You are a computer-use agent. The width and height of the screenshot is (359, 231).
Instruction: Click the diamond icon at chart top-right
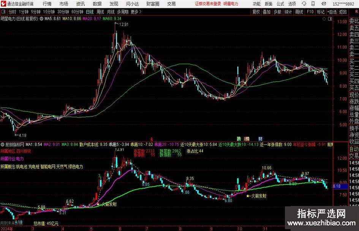tap(324, 19)
